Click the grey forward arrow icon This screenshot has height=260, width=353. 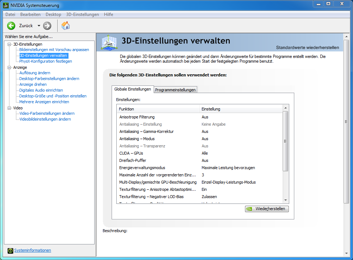[47, 26]
